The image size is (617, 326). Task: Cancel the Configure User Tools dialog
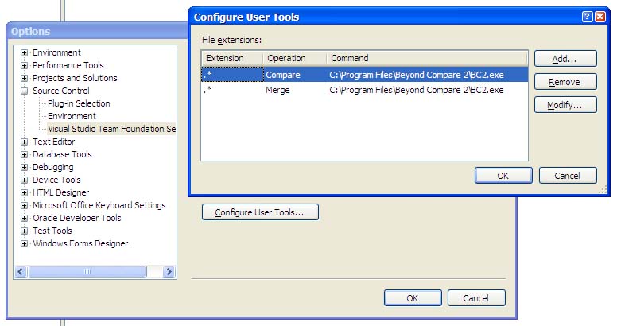[568, 176]
